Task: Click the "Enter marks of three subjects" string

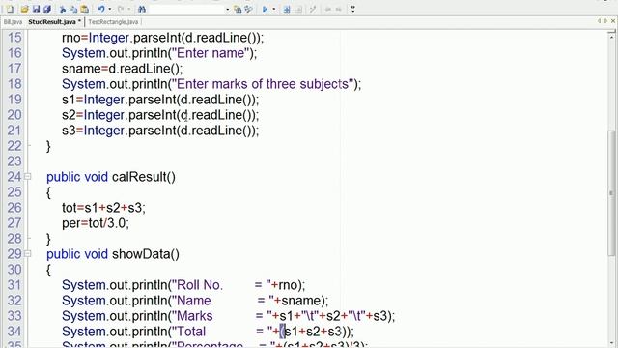Action: point(263,84)
